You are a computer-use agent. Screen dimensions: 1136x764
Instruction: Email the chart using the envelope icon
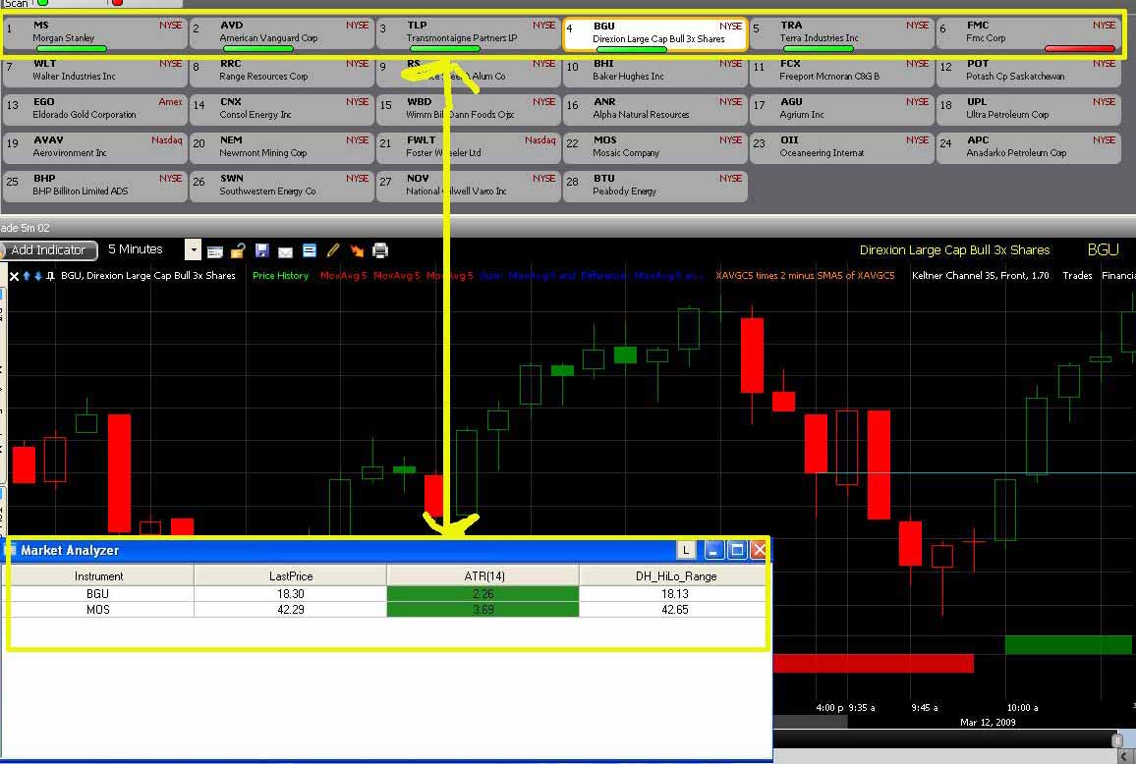[x=285, y=252]
